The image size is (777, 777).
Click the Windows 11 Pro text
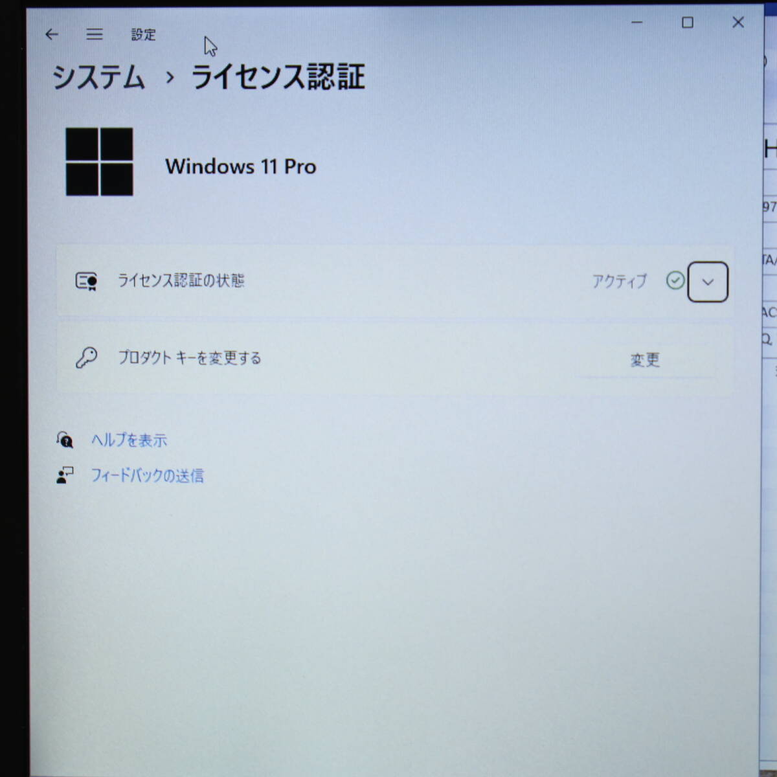(x=241, y=166)
